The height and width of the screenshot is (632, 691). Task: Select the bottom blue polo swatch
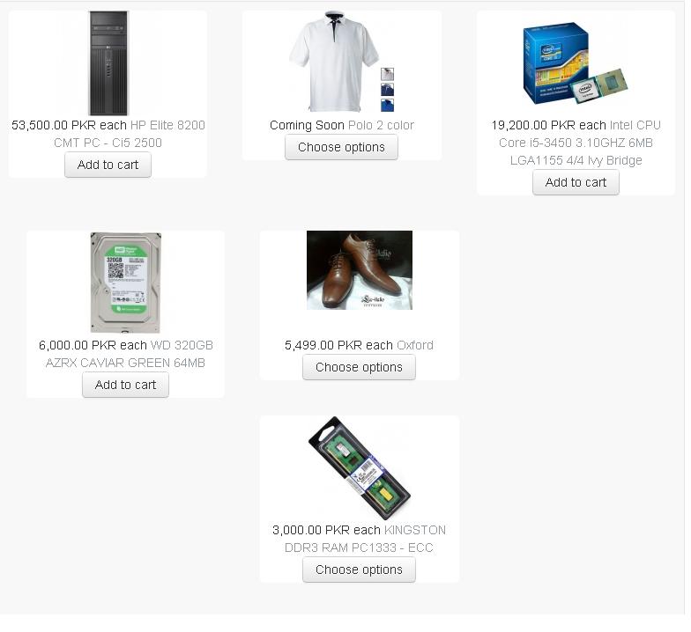pyautogui.click(x=388, y=106)
